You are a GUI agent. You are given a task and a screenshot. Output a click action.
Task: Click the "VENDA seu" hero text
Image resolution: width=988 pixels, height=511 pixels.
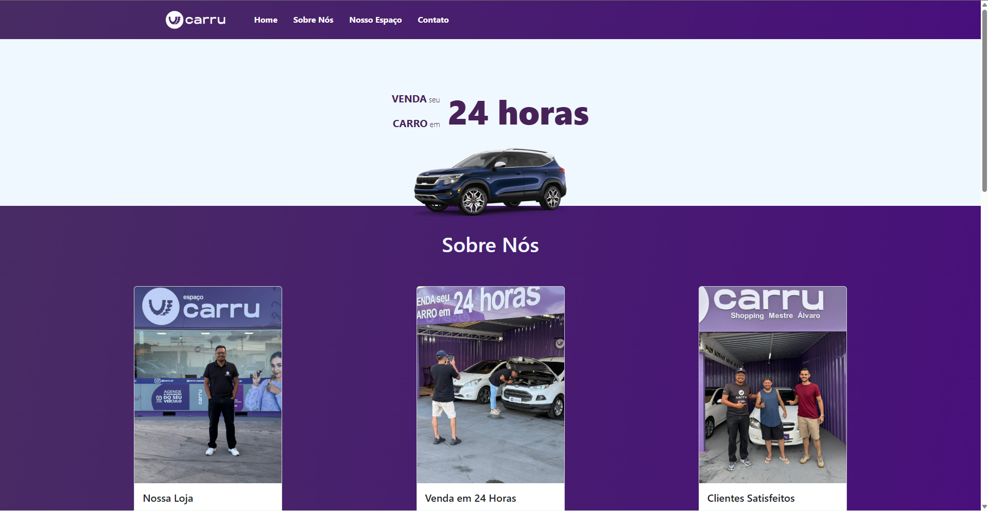(x=416, y=99)
